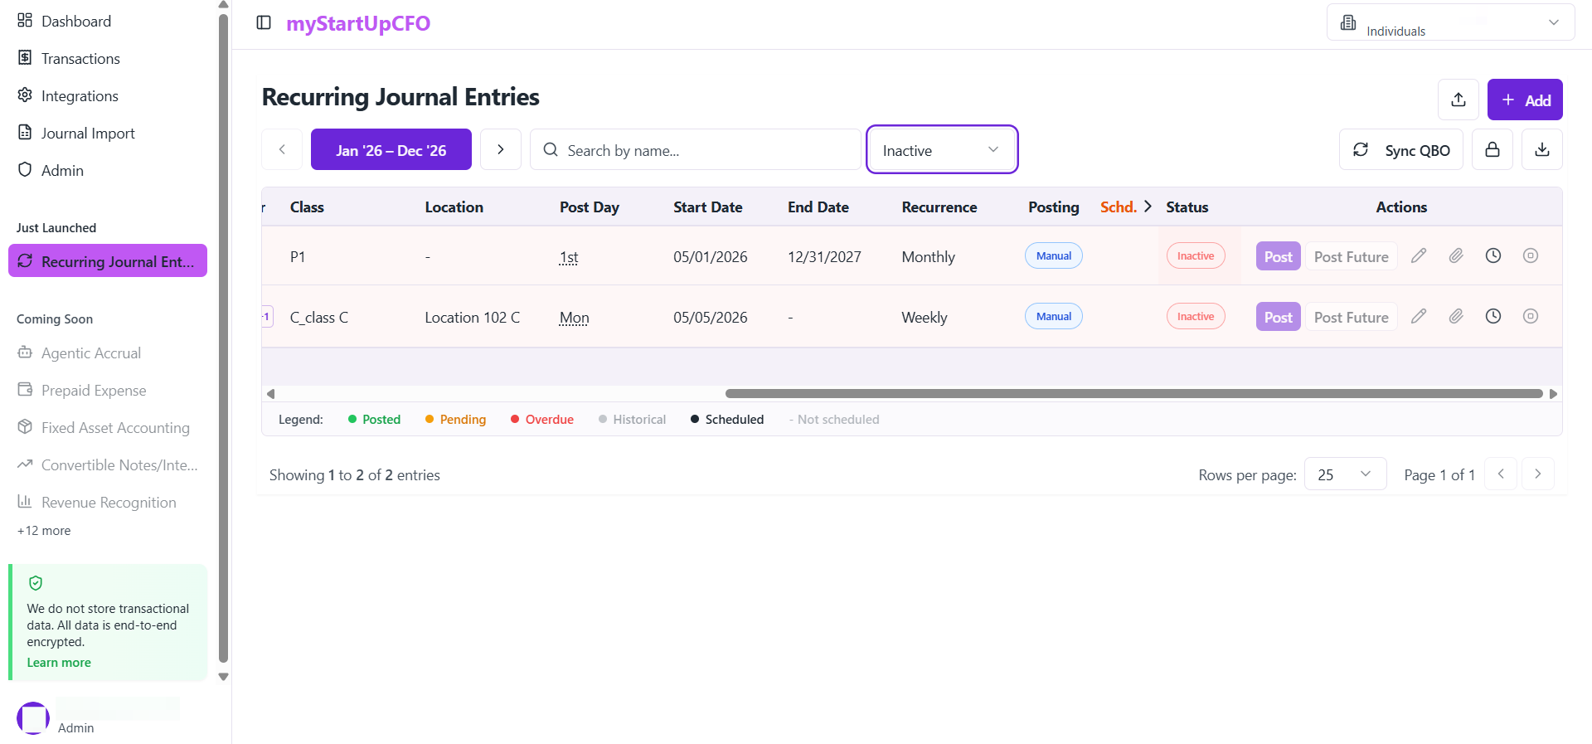Click the lock icon button
The width and height of the screenshot is (1592, 744).
[1492, 149]
